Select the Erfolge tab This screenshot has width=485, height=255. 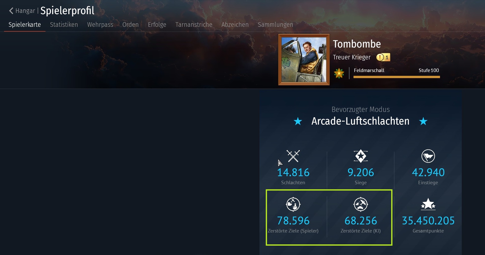[157, 25]
